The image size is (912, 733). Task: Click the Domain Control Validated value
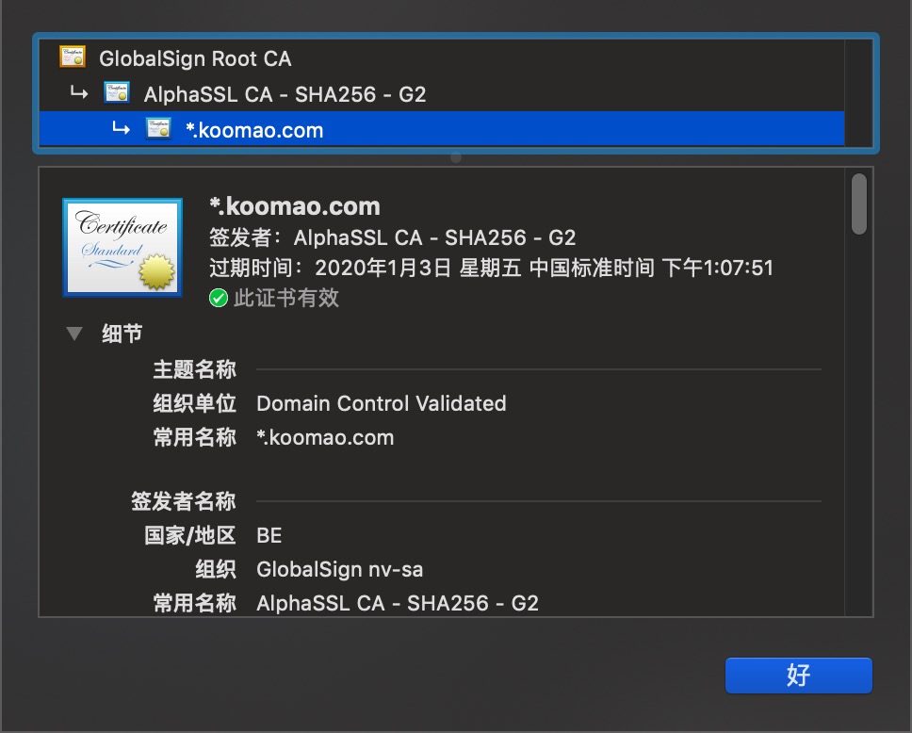click(x=382, y=403)
